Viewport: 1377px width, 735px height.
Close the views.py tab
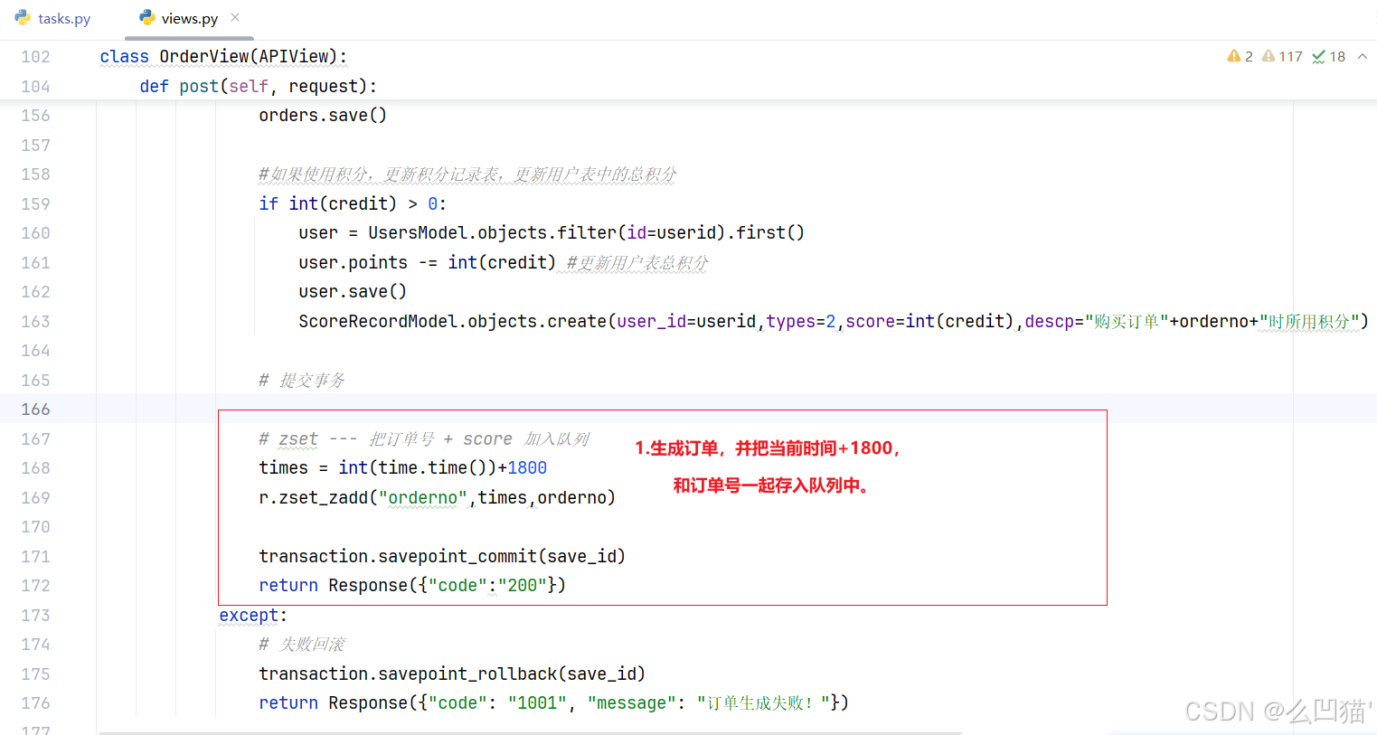[235, 17]
